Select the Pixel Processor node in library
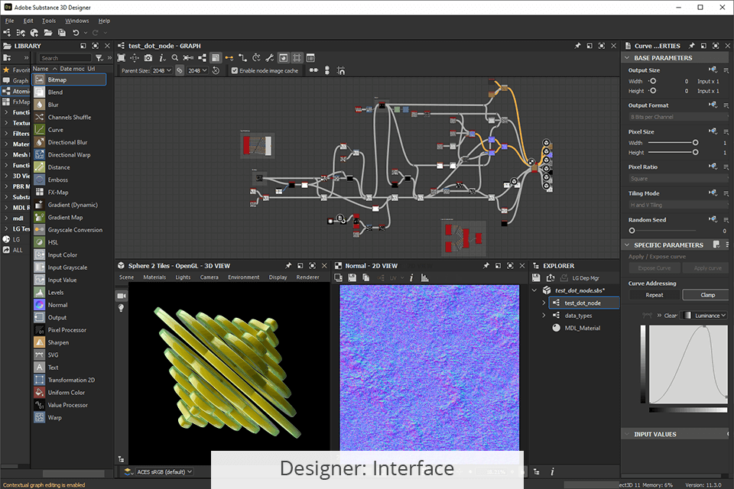Viewport: 734px width, 489px height. [69, 330]
